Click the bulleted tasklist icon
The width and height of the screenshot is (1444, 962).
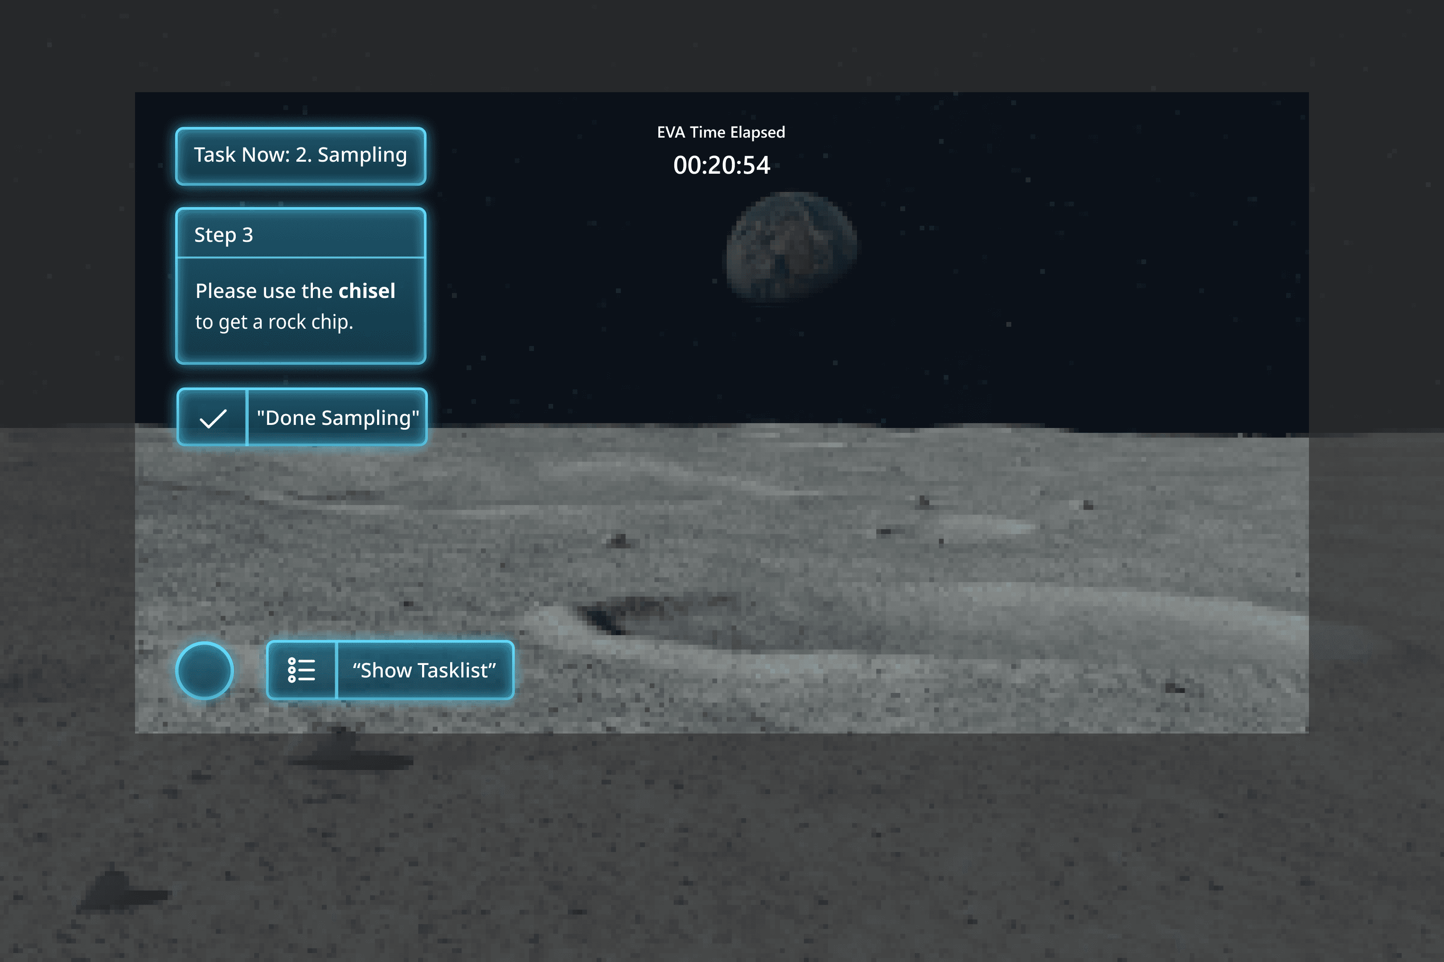click(301, 670)
